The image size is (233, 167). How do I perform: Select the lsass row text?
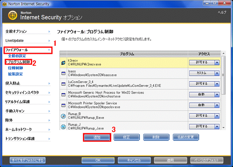pos(92,73)
